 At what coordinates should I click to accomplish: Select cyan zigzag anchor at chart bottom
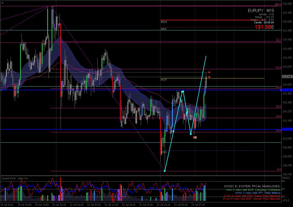tap(165, 171)
